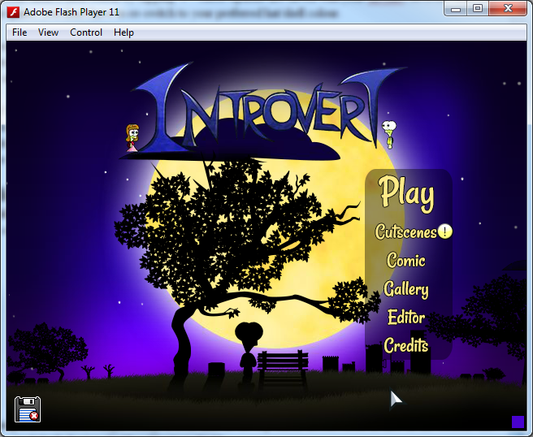The width and height of the screenshot is (533, 437).
Task: Launch the level Editor
Action: pyautogui.click(x=406, y=318)
